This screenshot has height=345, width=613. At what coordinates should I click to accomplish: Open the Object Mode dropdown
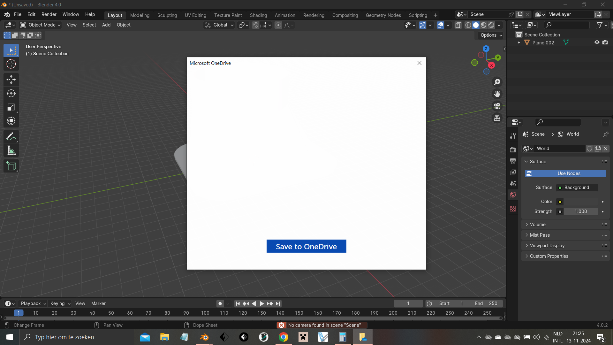(x=40, y=25)
